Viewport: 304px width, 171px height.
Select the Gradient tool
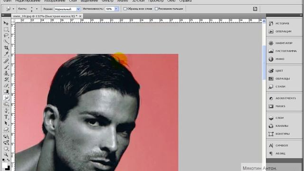point(6,92)
